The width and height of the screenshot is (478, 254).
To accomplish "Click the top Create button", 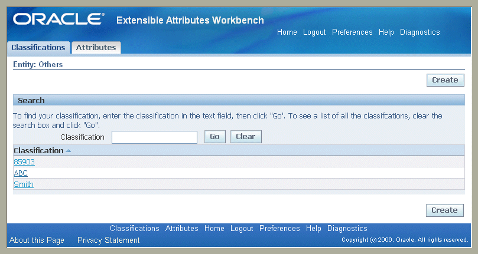I will (x=445, y=80).
